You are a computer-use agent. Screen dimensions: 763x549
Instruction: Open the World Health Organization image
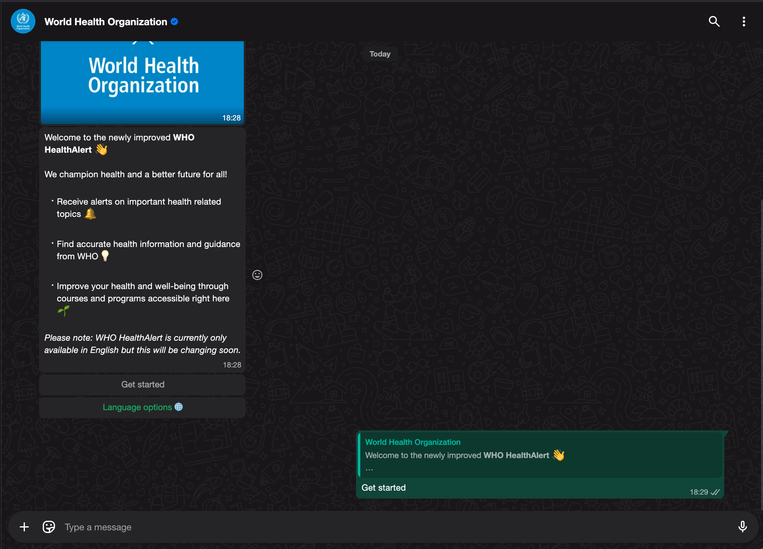point(142,81)
